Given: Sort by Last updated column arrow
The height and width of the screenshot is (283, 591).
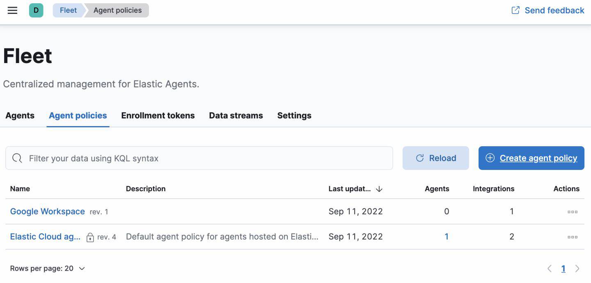Looking at the screenshot, I should click(x=379, y=189).
